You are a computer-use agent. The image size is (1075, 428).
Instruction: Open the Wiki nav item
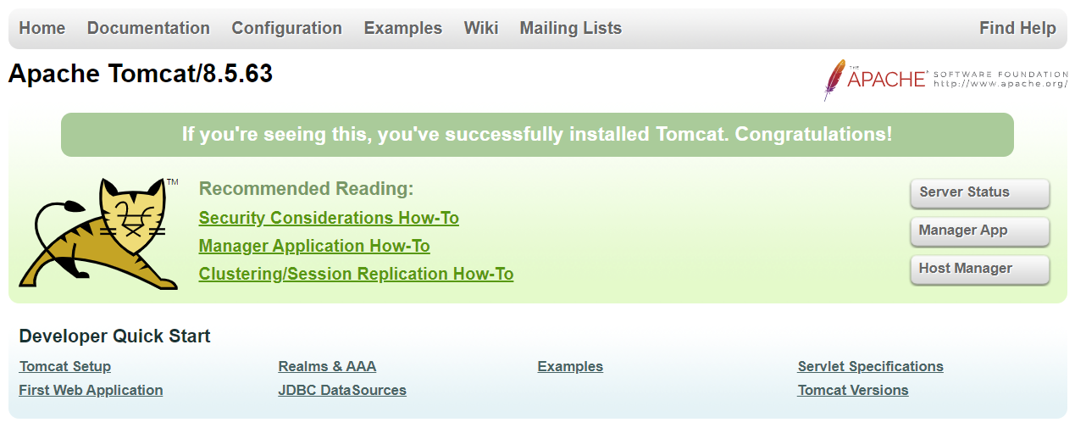[x=481, y=28]
